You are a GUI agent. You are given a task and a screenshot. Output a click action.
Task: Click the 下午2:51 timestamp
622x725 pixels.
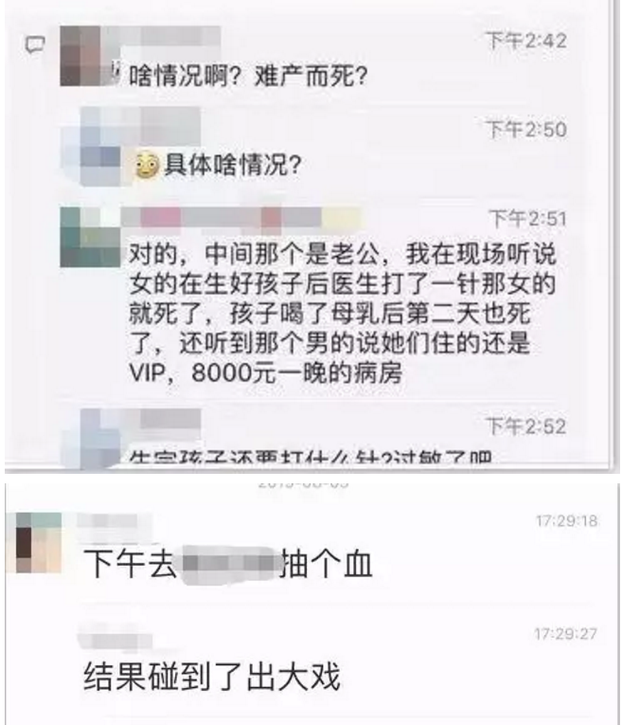(527, 218)
